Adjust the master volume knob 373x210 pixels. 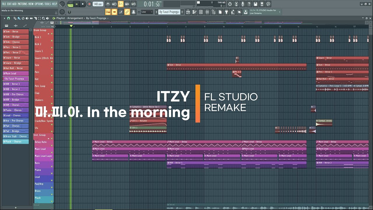pyautogui.click(x=62, y=4)
